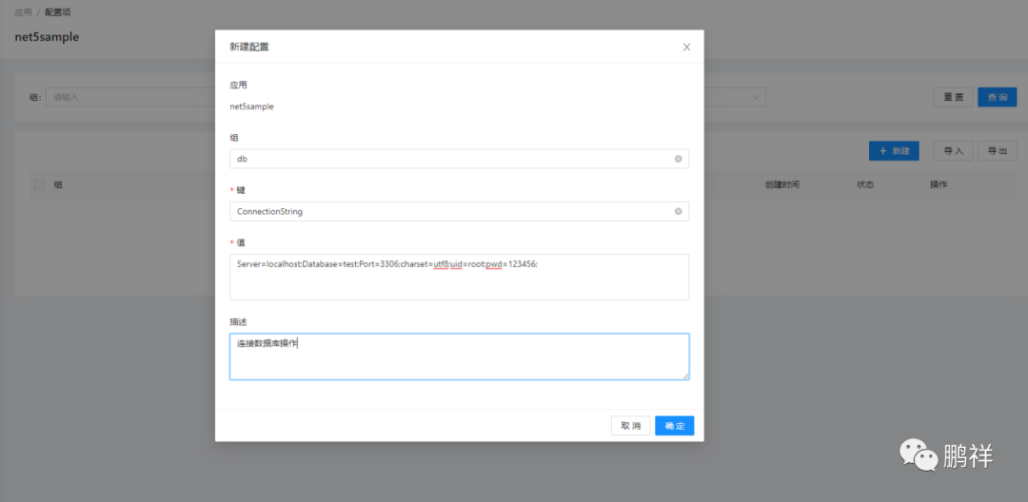Confirm with the 确定 button

675,425
